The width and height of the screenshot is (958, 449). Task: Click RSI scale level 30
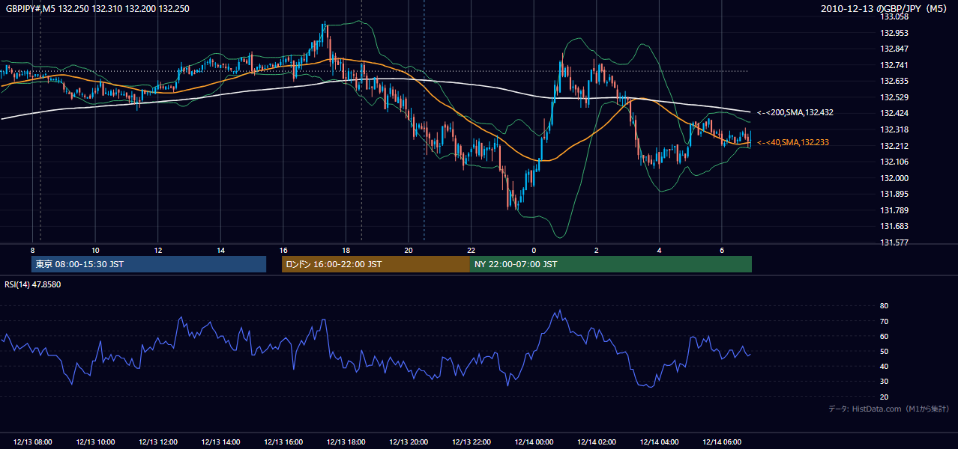tap(885, 382)
